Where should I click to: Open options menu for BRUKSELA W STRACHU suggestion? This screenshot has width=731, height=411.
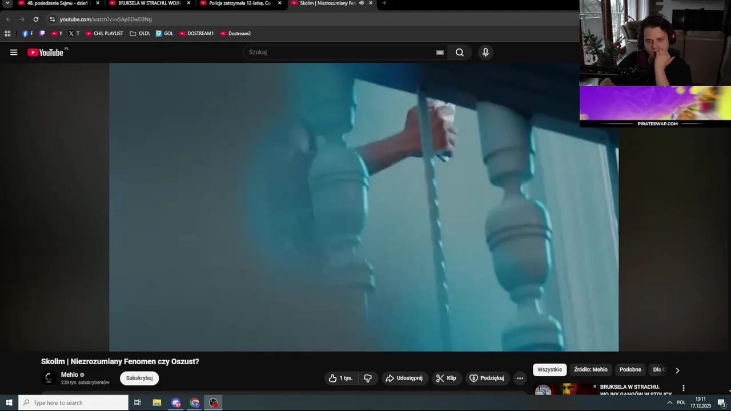683,388
